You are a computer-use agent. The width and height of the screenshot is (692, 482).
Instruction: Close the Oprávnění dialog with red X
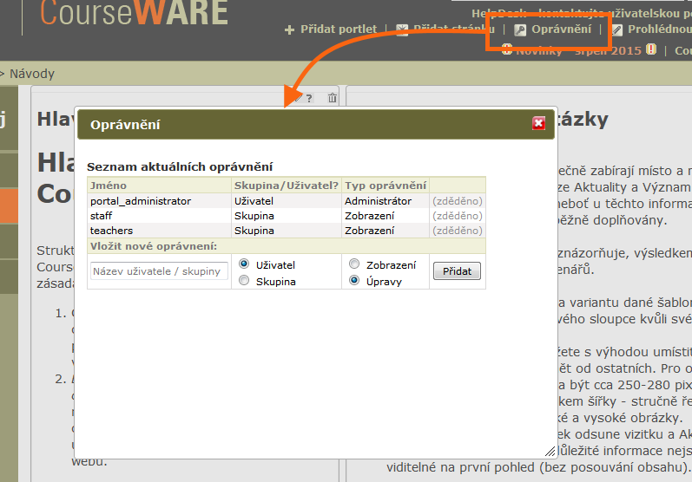point(538,124)
